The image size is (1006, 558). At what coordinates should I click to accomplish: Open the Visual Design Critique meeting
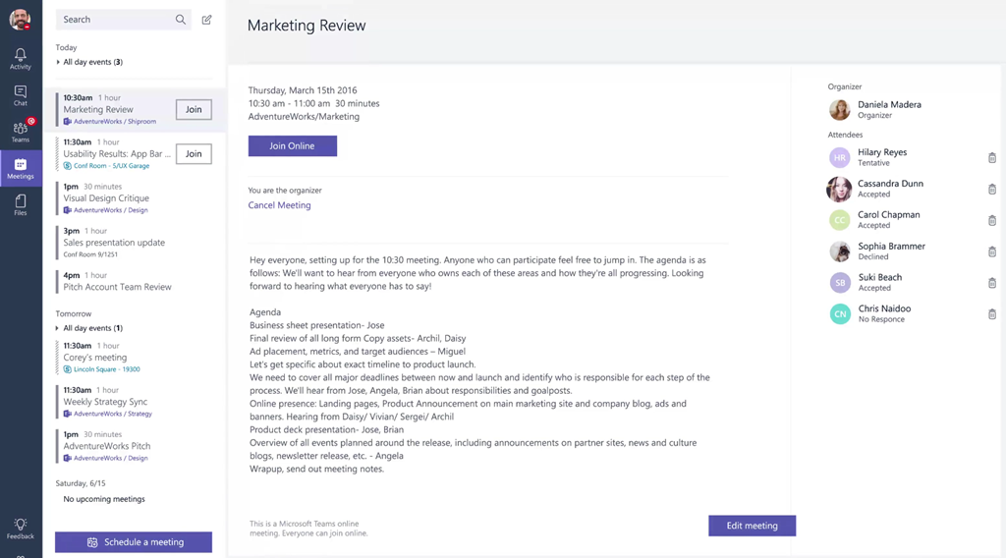tap(106, 197)
